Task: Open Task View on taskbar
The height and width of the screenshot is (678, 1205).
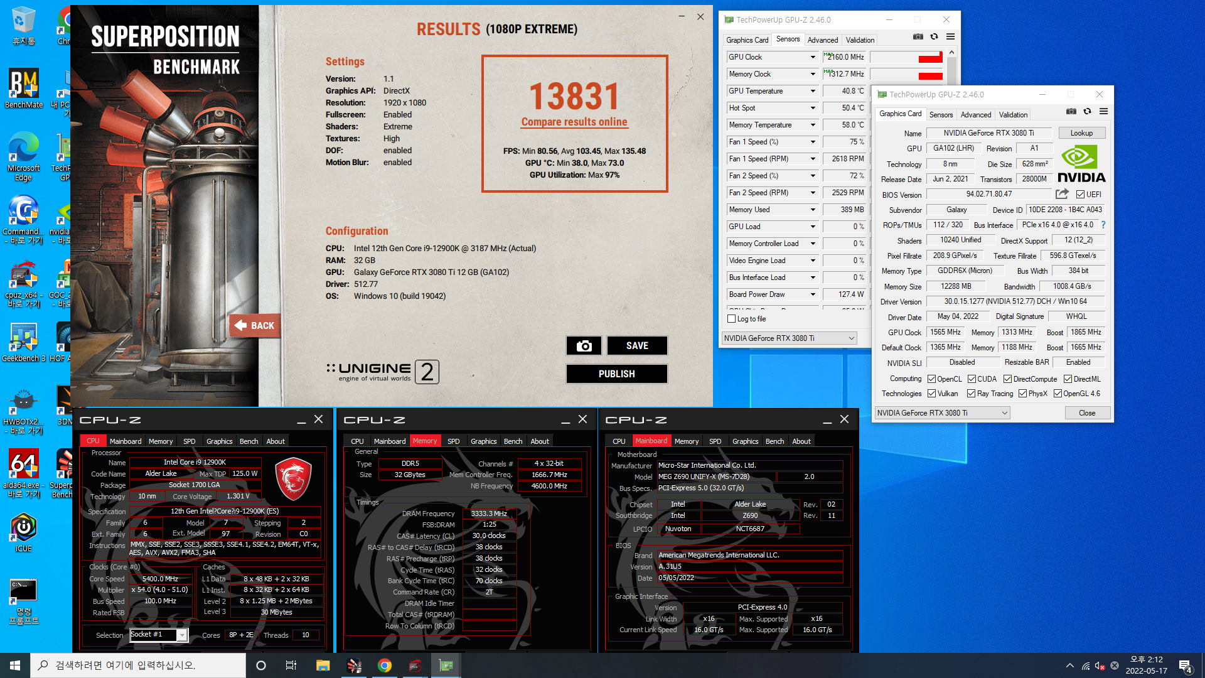Action: pyautogui.click(x=291, y=665)
